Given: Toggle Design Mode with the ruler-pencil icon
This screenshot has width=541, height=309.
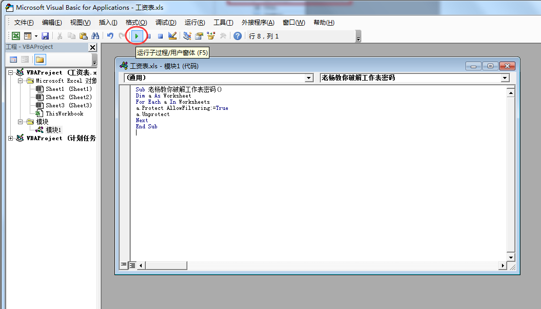Looking at the screenshot, I should click(172, 36).
